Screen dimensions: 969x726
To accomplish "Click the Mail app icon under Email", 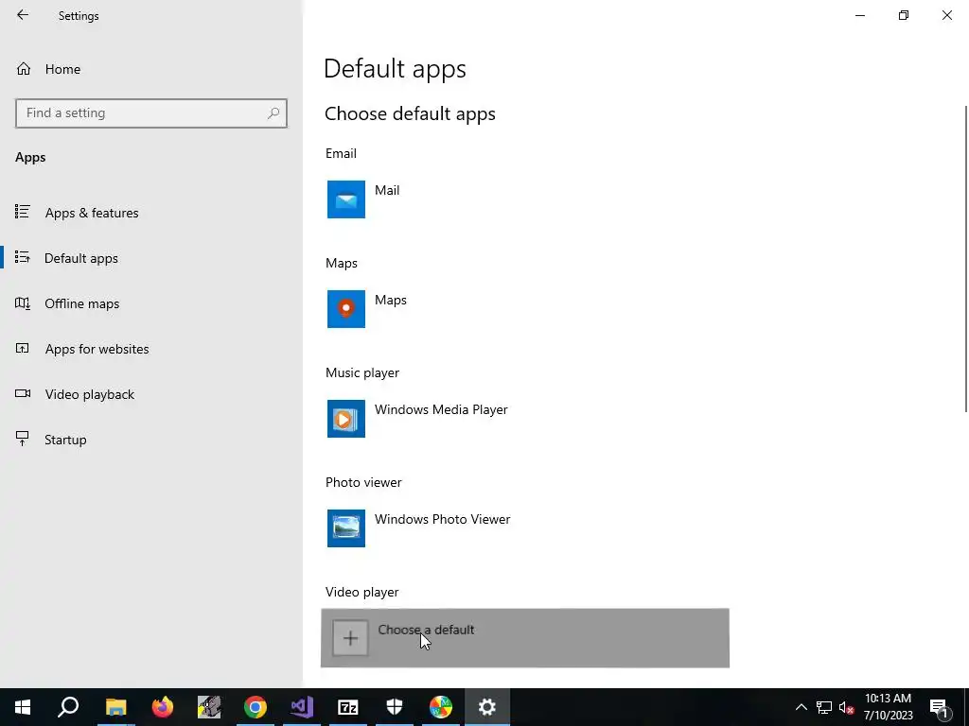I will point(346,199).
